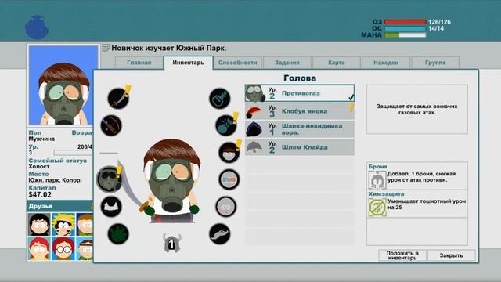The height and width of the screenshot is (282, 501).
Task: Click the Семейный статус label
Action: pyautogui.click(x=57, y=161)
